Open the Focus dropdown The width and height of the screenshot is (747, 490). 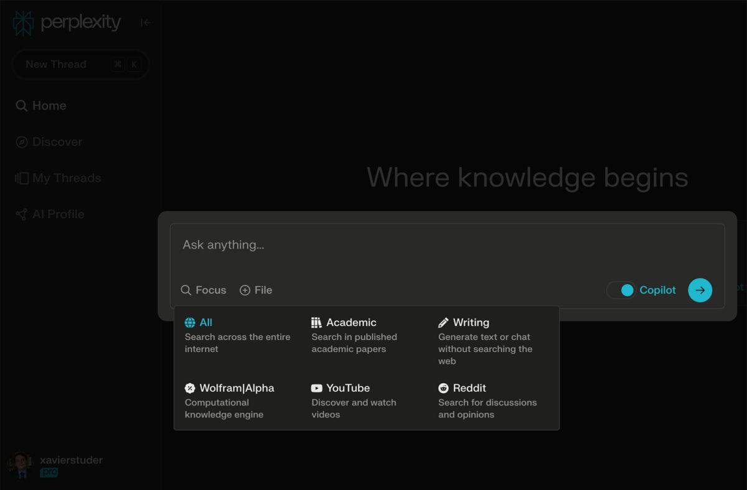[x=204, y=290]
